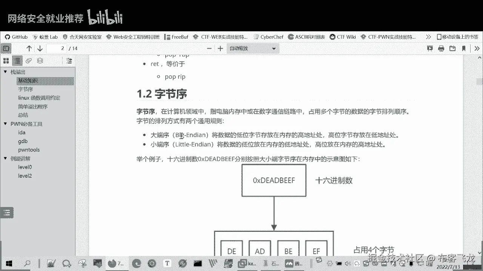Show the attachments paperclip view
Viewport: 483px width, 271px height.
(29, 61)
